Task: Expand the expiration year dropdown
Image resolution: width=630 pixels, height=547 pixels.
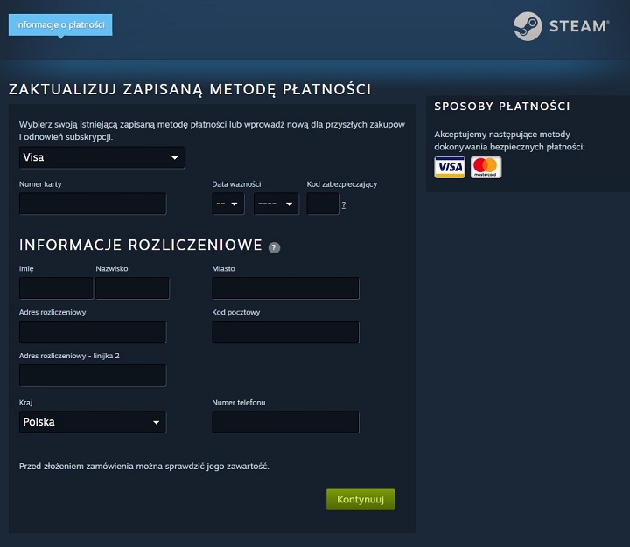Action: point(276,204)
